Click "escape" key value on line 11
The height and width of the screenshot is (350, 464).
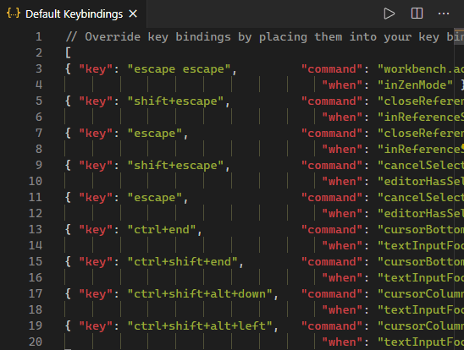155,198
